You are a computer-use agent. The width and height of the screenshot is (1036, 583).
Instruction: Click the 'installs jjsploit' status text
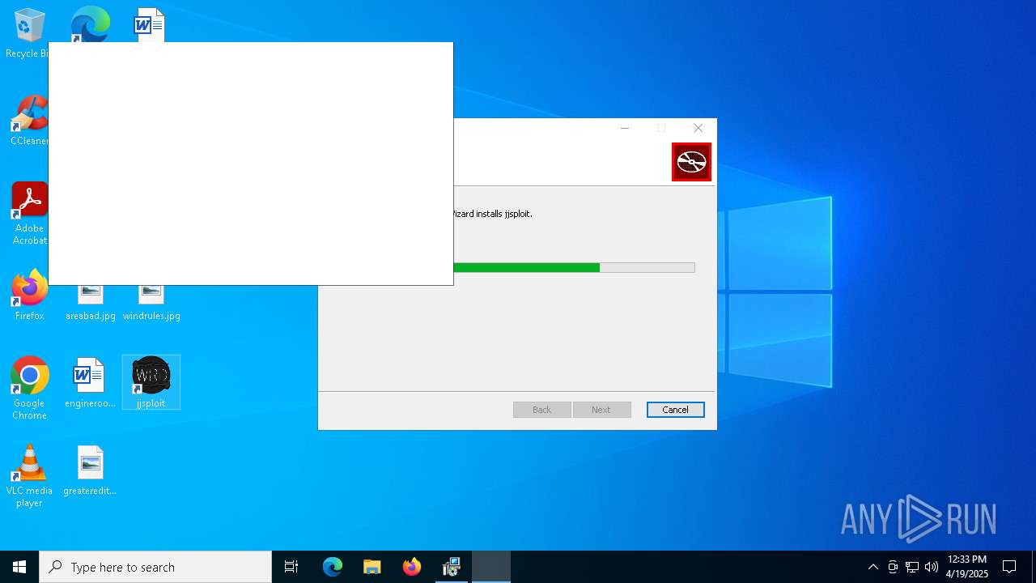click(493, 214)
